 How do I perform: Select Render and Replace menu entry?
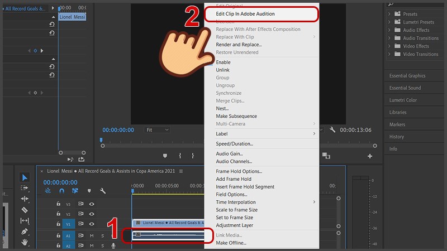click(x=239, y=45)
